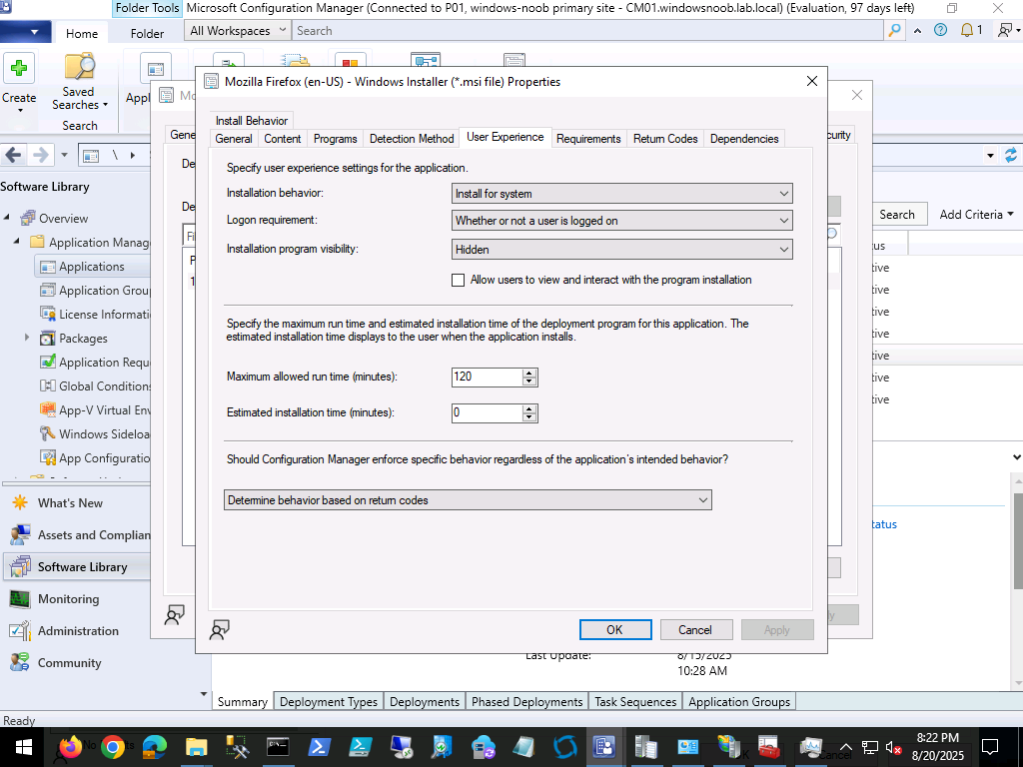Click the Estimated installation time field
Image resolution: width=1023 pixels, height=767 pixels.
487,412
